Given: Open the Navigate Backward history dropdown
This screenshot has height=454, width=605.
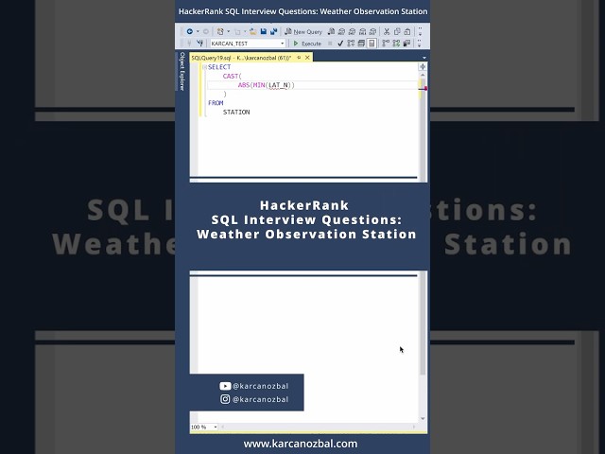Looking at the screenshot, I should 198,31.
